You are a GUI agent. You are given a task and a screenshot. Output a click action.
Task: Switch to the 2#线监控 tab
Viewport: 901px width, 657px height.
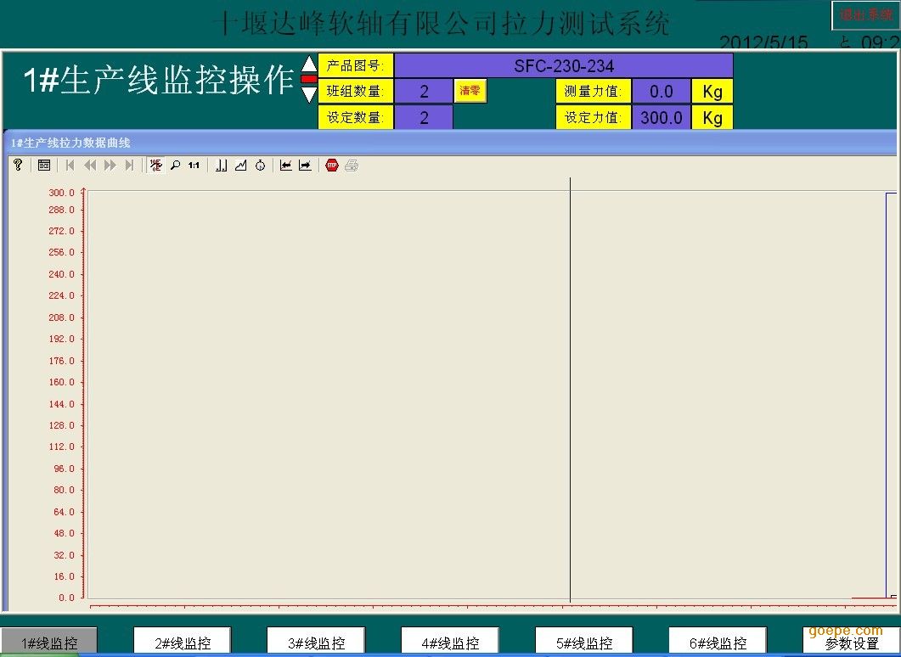tap(183, 642)
